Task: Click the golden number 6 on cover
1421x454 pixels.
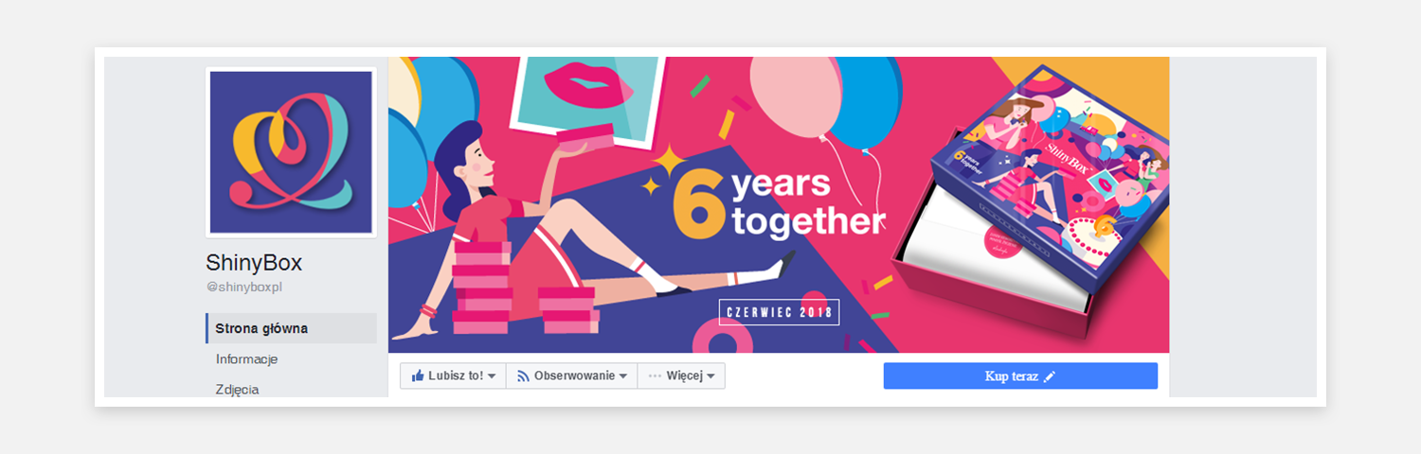Action: (699, 202)
